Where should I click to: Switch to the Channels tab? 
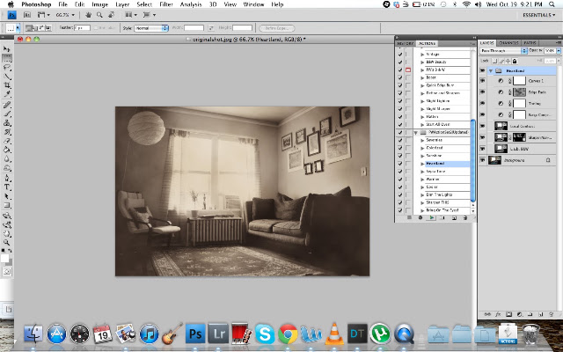tap(508, 43)
